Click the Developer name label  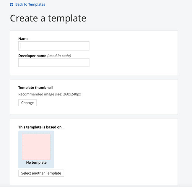[32, 56]
